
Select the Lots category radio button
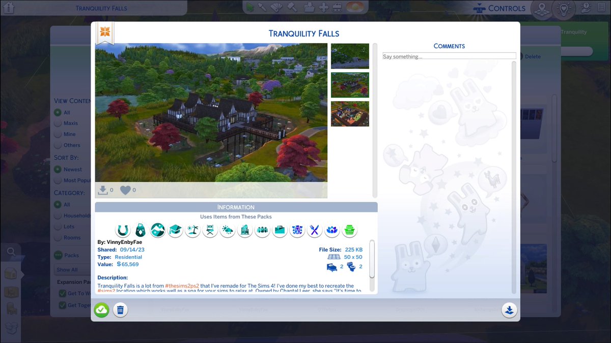(58, 227)
